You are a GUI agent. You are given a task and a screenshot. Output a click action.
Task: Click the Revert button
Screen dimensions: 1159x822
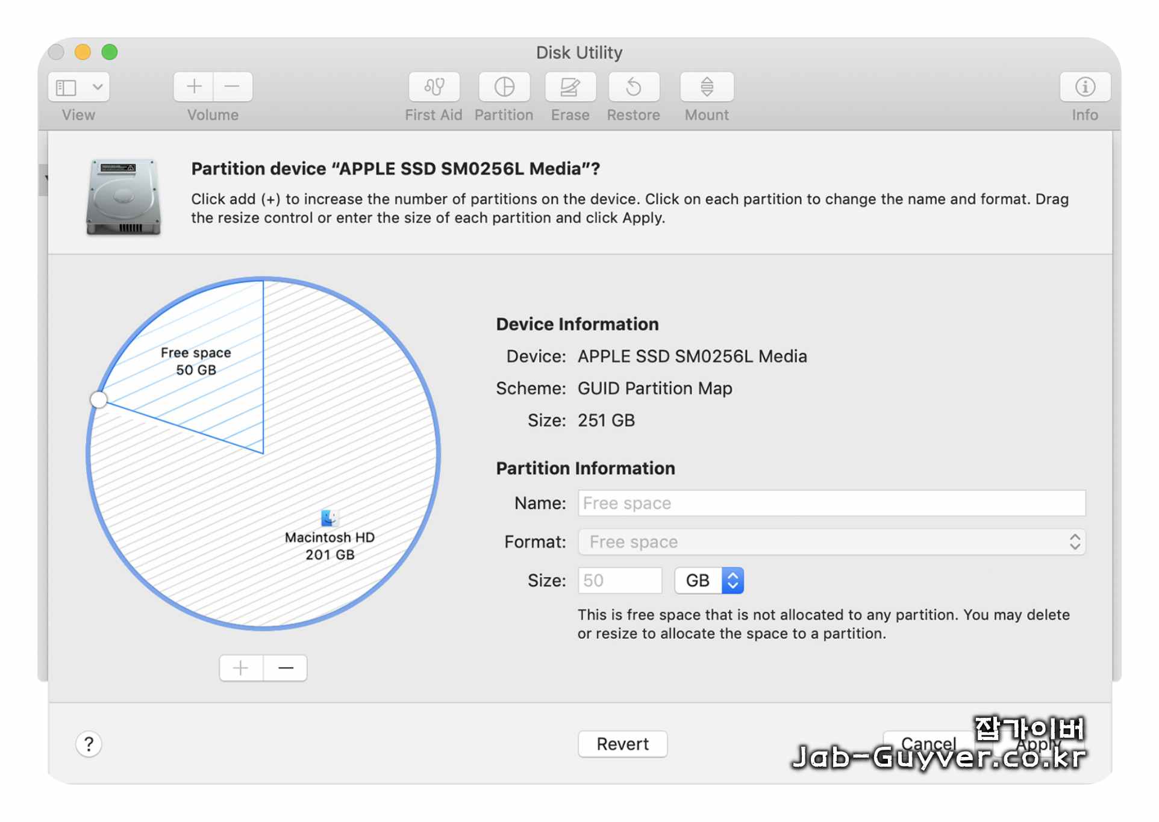[x=622, y=744]
